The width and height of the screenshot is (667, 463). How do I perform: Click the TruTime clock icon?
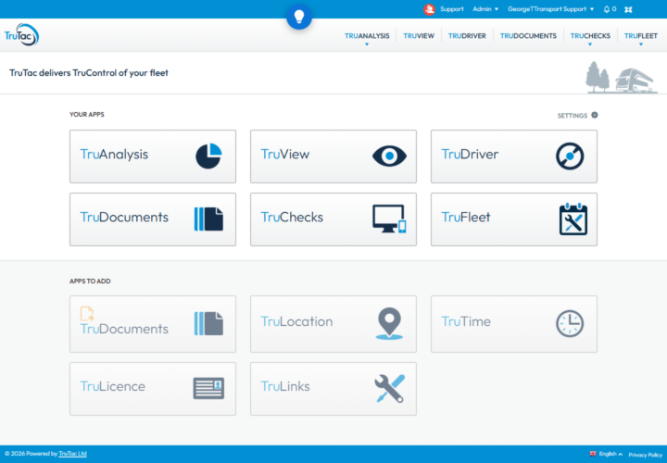[x=570, y=323]
